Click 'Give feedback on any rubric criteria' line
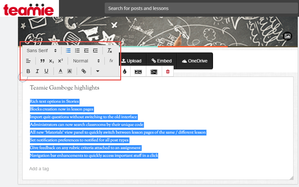This screenshot has width=299, height=187. click(85, 148)
